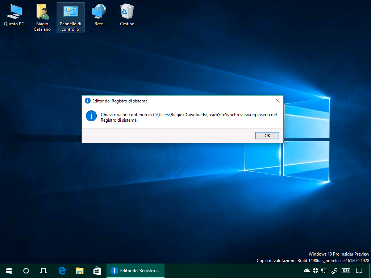Viewport: 371px width, 278px height.
Task: Open the network tray icon
Action: pos(324,271)
